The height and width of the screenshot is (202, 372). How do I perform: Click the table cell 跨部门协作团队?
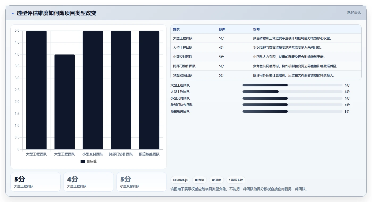tap(184, 66)
